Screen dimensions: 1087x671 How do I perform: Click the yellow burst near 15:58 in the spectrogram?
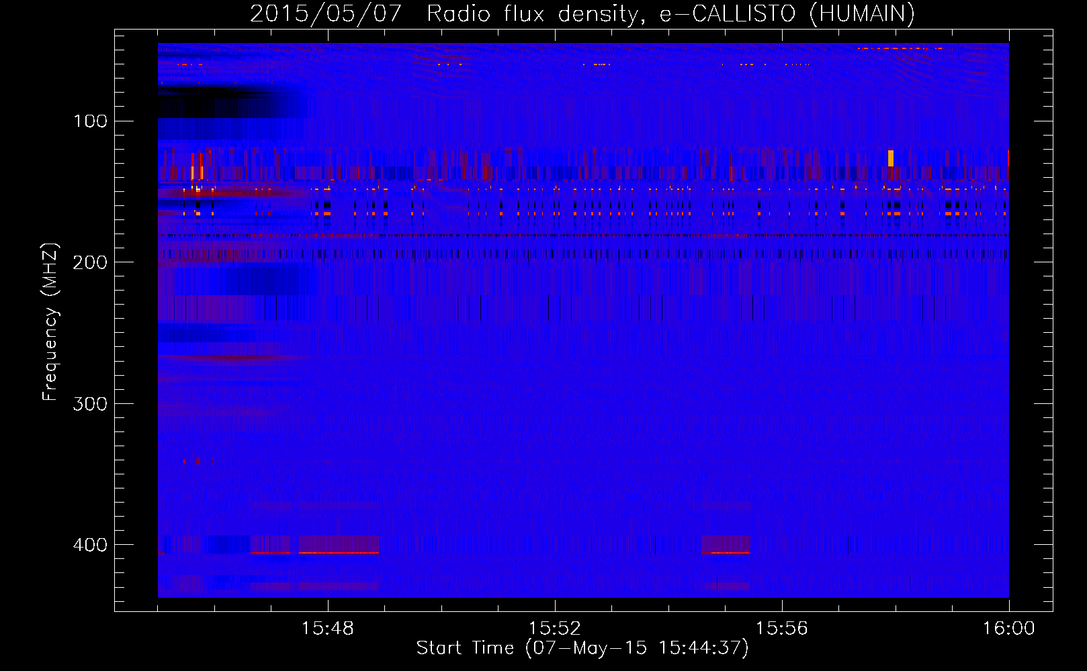[x=891, y=158]
